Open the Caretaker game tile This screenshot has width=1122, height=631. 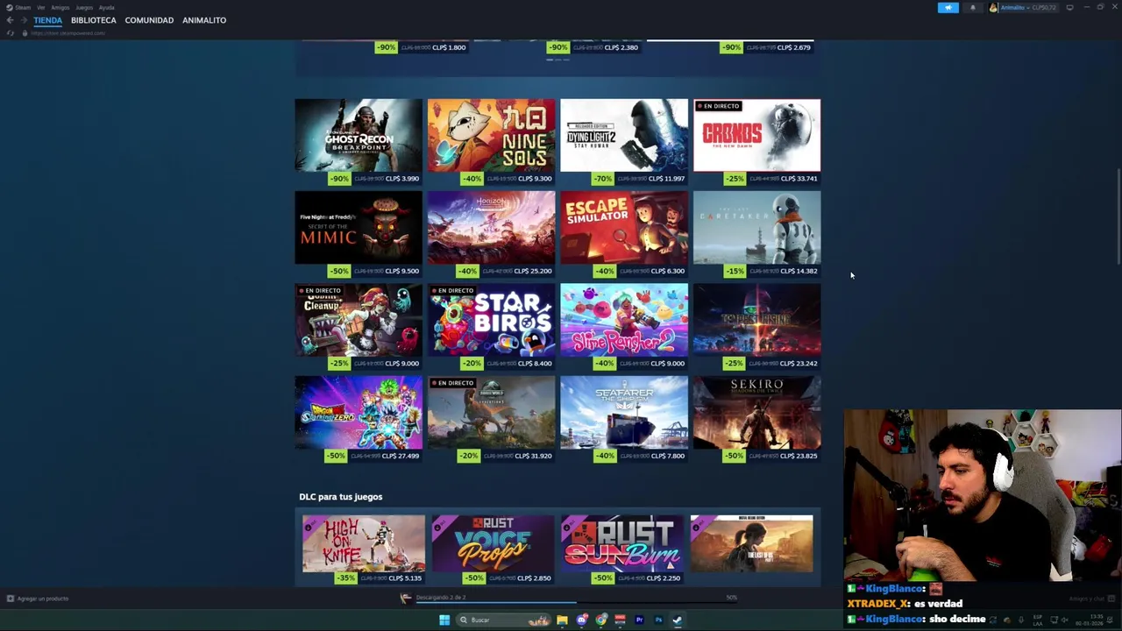pos(756,228)
